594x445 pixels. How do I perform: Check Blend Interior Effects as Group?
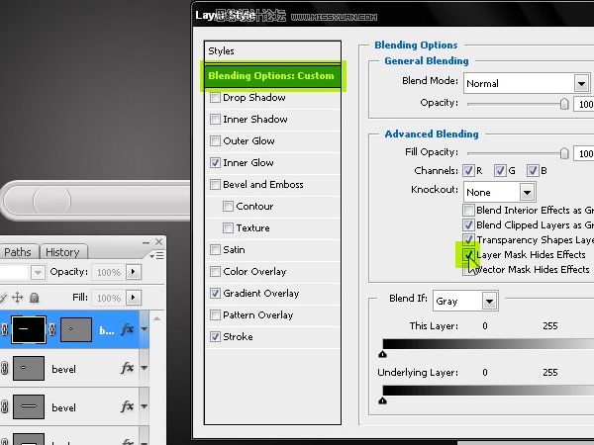468,210
